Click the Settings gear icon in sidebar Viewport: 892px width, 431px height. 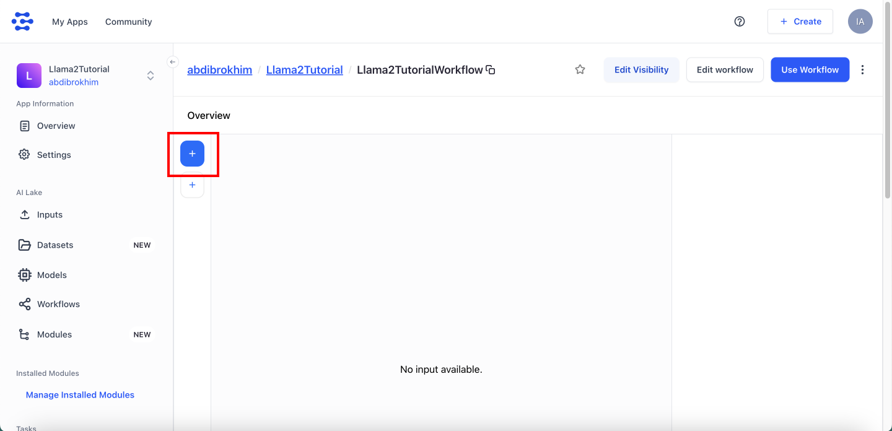click(24, 154)
